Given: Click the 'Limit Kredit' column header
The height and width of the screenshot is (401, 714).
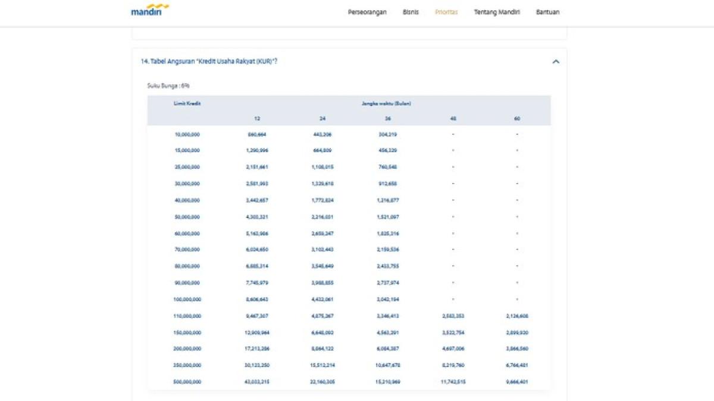Looking at the screenshot, I should (x=187, y=103).
